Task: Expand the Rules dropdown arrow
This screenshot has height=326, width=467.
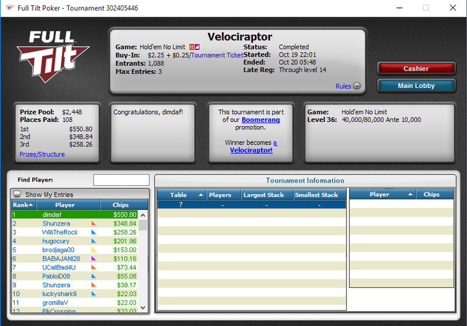Action: (x=357, y=86)
